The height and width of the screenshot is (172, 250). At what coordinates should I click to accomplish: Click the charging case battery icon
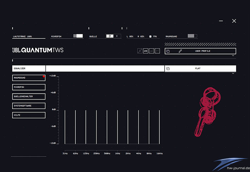(150, 36)
